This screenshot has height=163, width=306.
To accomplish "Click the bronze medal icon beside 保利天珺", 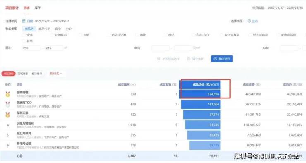I will 7,115.
